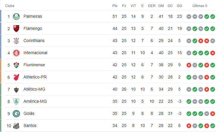Open the América-MG team link
The image size is (218, 132).
(35, 102)
